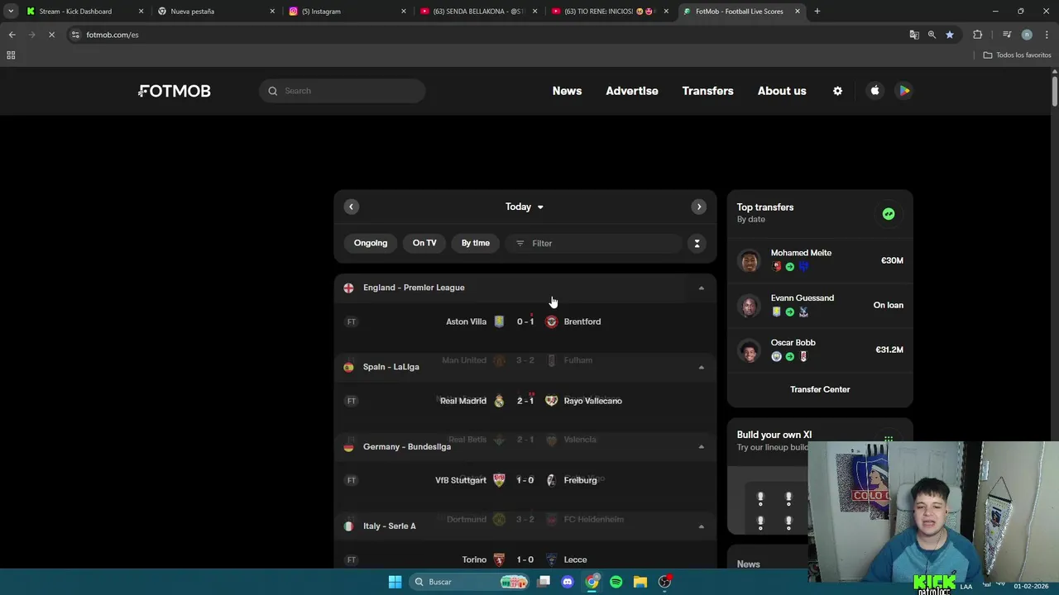Click the stop loading button
1059x595 pixels.
click(51, 35)
